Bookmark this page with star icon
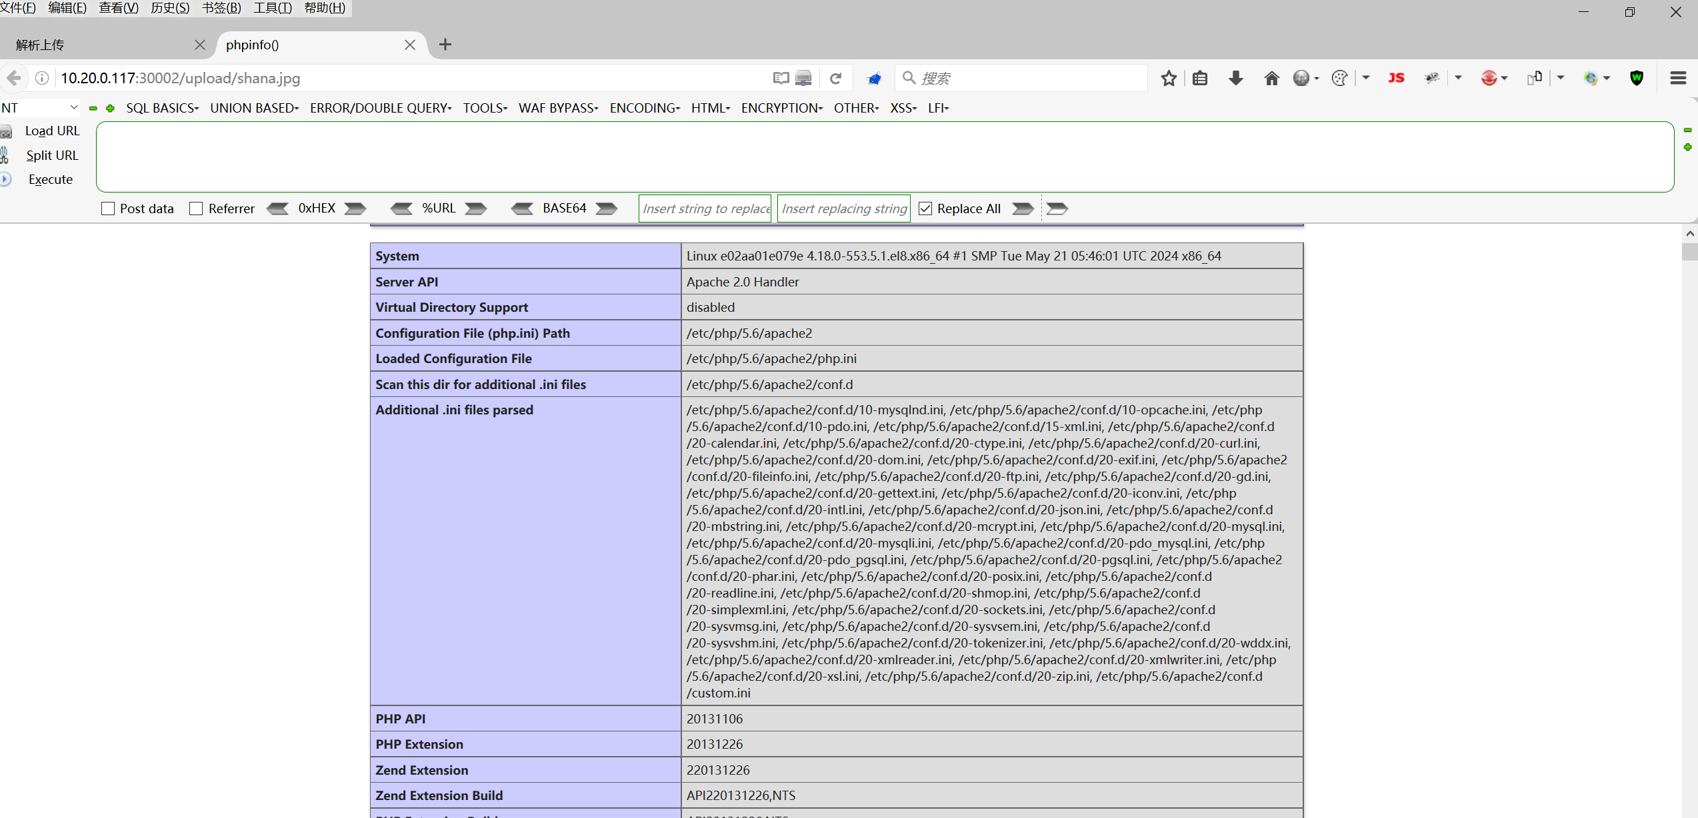 coord(1168,79)
